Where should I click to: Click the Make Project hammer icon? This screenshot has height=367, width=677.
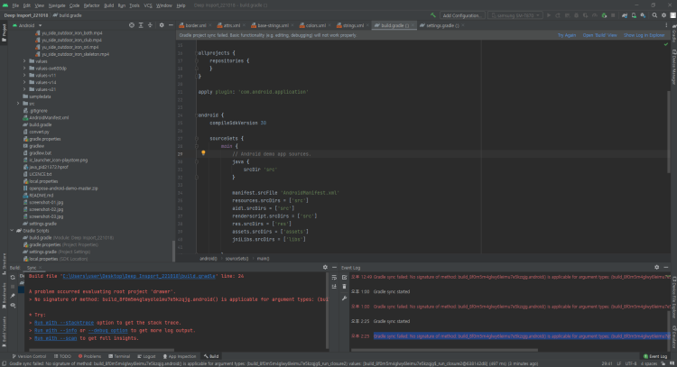click(x=433, y=15)
